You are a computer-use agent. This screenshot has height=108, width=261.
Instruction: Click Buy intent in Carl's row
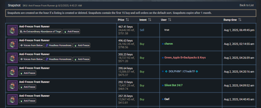point(142,99)
